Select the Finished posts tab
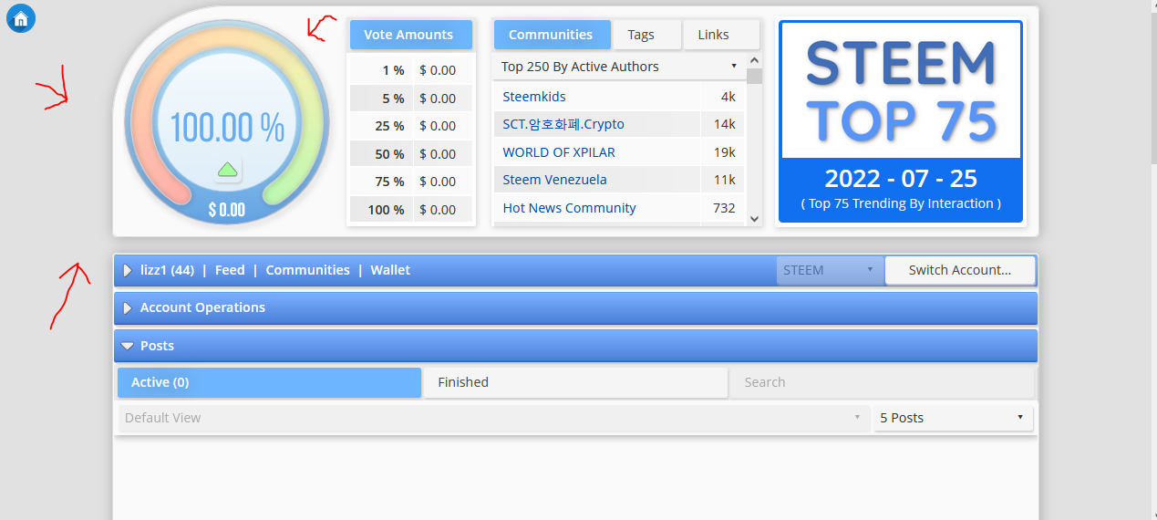Screen dimensions: 1157x520 pyautogui.click(x=575, y=382)
